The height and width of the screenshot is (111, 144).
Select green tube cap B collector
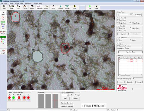point(14,97)
